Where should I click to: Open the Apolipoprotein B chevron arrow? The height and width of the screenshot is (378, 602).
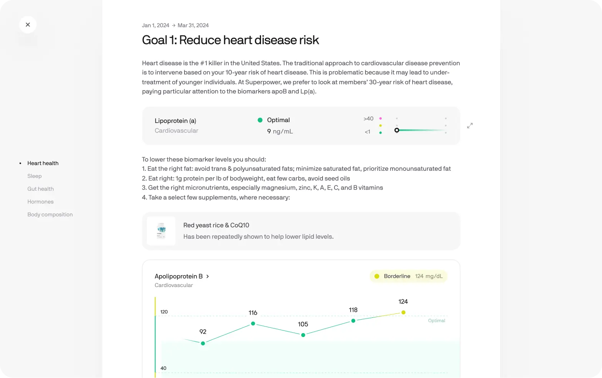(208, 276)
